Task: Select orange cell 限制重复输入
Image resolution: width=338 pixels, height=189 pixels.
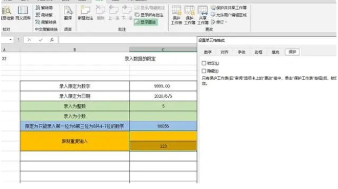Action: point(75,141)
